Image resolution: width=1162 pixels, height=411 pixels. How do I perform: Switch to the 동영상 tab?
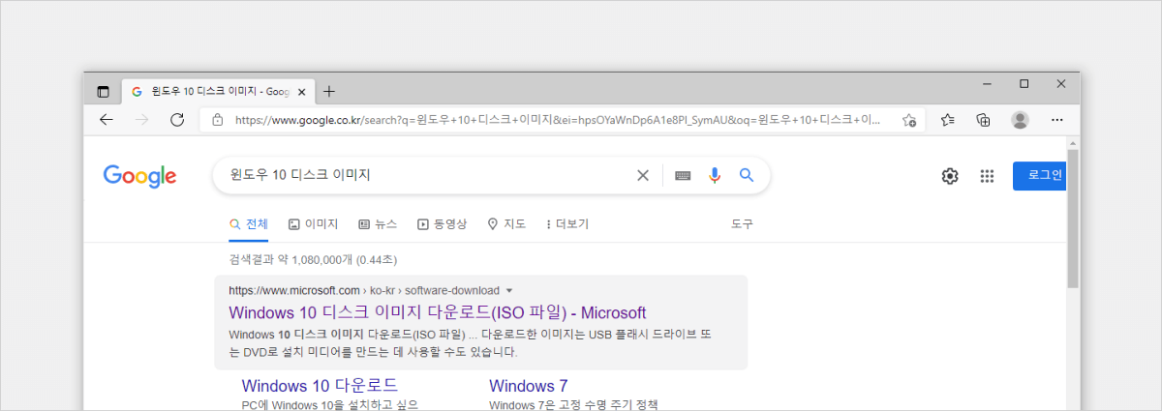coord(443,224)
